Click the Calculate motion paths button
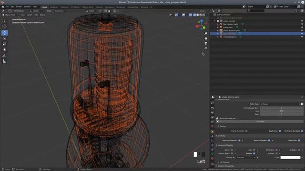 [260, 122]
